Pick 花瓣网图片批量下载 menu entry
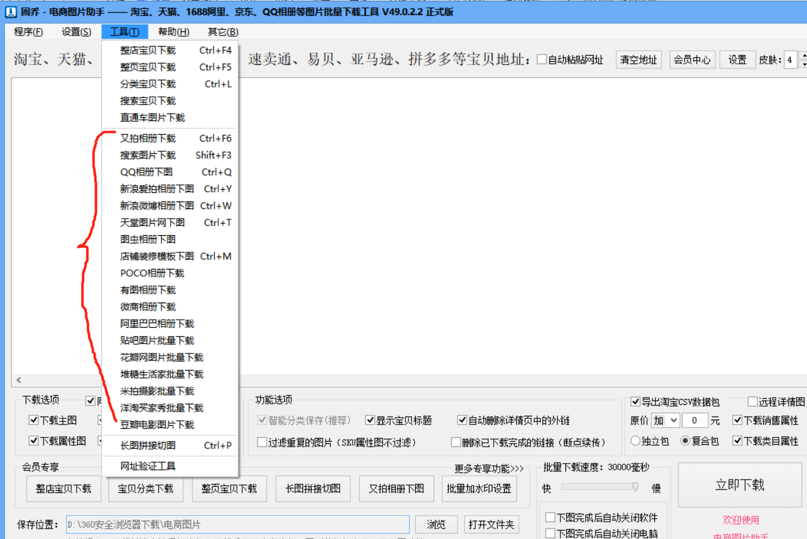807x539 pixels. 170,357
